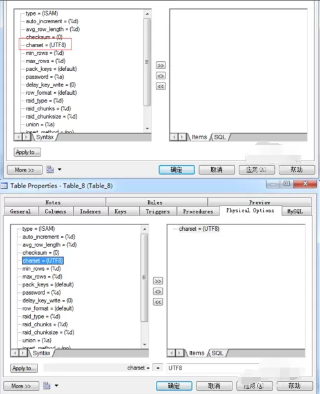Click the remove (<<) button in upper dialog
Image resolution: width=320 pixels, height=394 pixels.
[x=160, y=86]
